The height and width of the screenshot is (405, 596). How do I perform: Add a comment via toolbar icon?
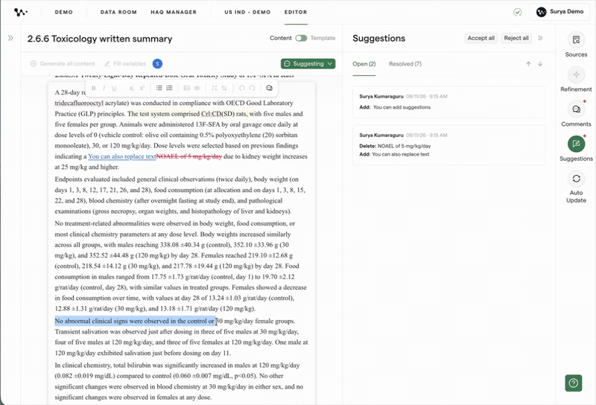pos(269,88)
